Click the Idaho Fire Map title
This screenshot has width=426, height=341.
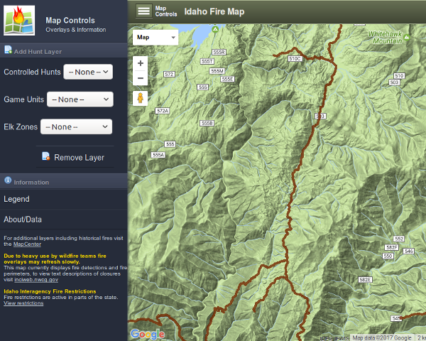[x=214, y=11]
